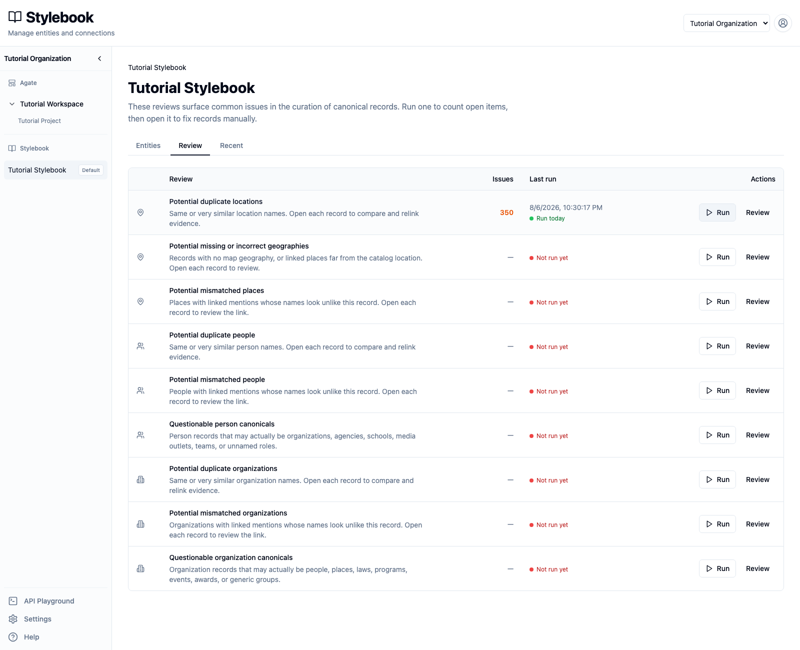The height and width of the screenshot is (650, 800).
Task: Click the pin icon for duplicate locations
Action: coord(140,212)
